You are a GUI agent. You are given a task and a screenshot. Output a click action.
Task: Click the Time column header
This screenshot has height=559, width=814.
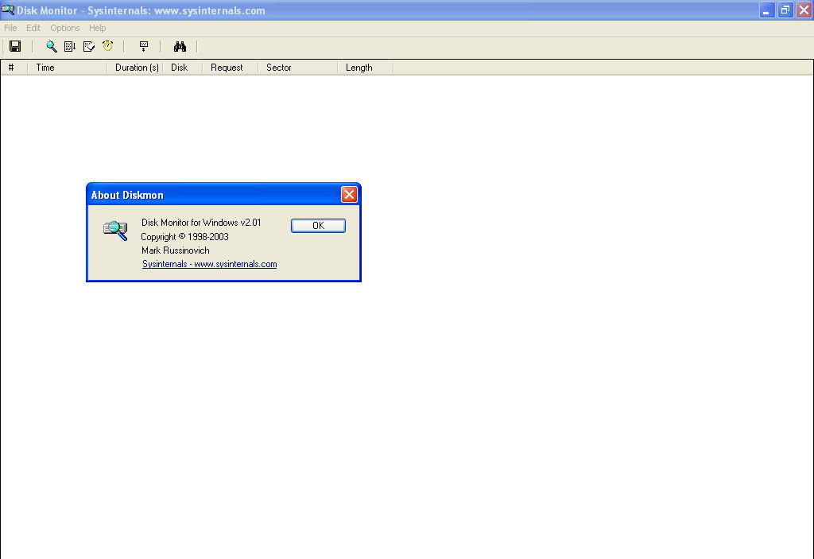[67, 68]
